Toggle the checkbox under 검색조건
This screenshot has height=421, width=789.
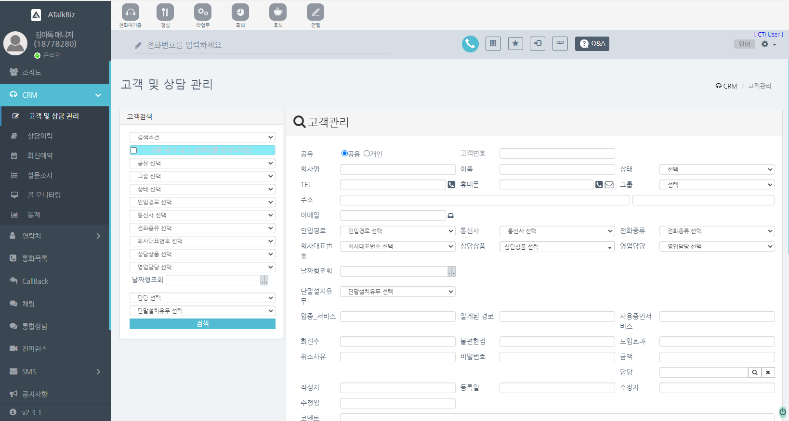click(134, 150)
